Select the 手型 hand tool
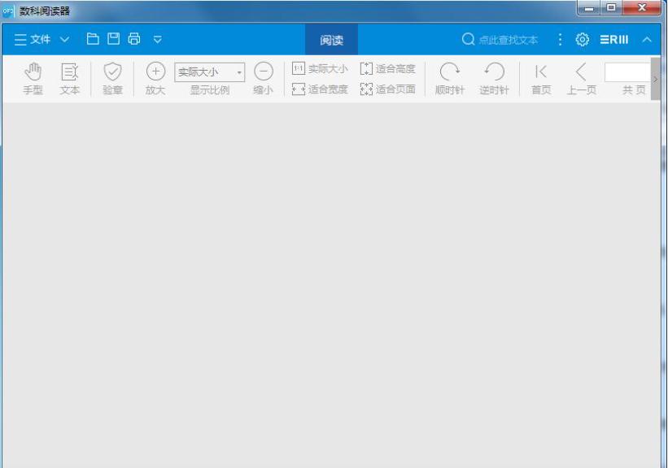Viewport: 668px width, 468px height. 33,79
